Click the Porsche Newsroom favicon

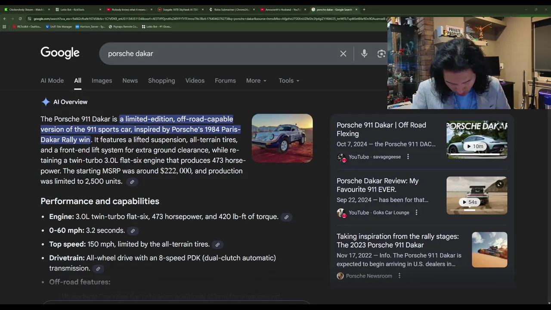click(340, 276)
